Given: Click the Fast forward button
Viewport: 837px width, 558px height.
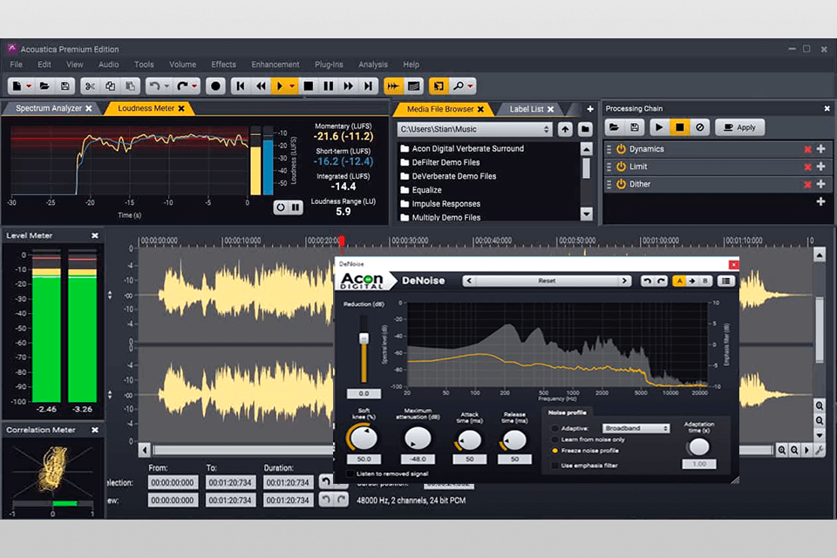Looking at the screenshot, I should 348,86.
